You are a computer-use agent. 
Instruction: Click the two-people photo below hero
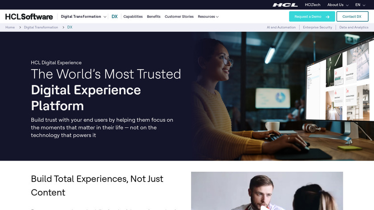pos(267,191)
